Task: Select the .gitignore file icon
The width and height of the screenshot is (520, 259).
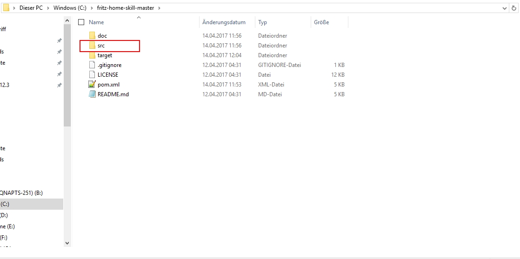Action: (92, 65)
